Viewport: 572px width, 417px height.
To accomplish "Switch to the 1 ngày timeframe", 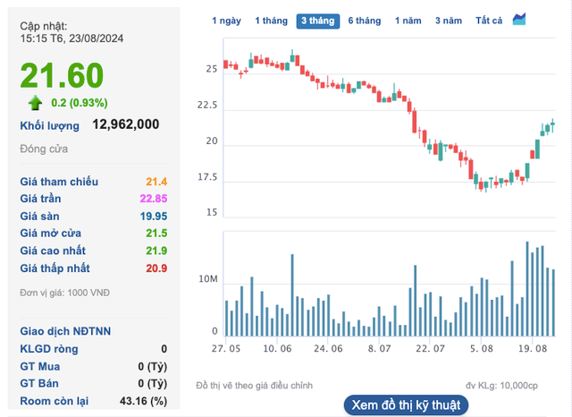I will (226, 21).
